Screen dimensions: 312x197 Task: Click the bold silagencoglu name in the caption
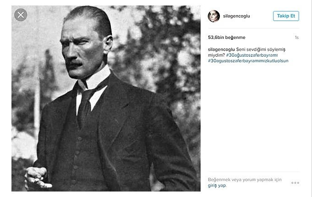coord(221,49)
